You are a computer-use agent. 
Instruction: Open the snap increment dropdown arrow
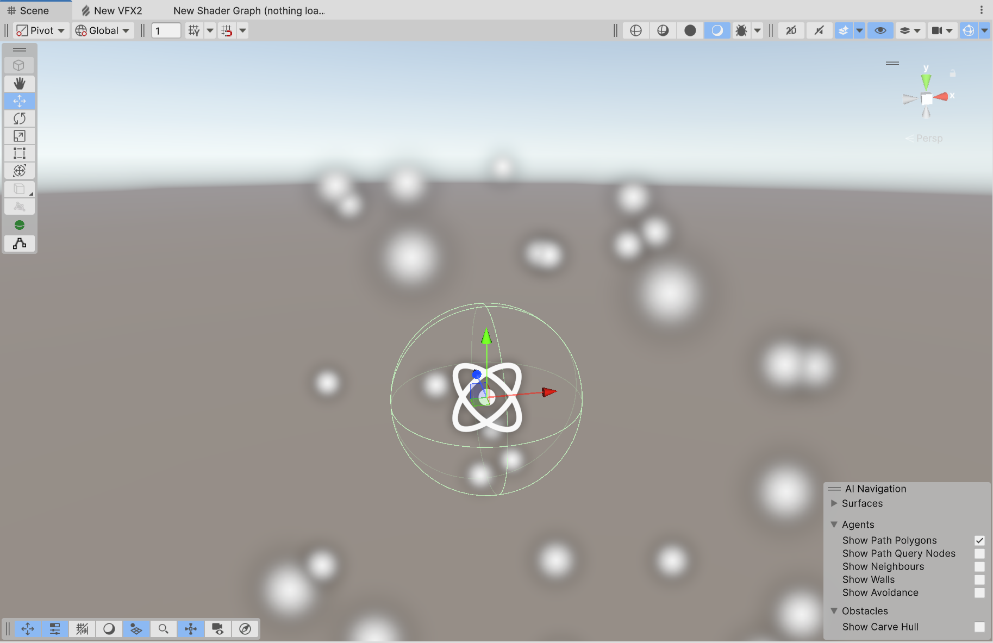243,30
